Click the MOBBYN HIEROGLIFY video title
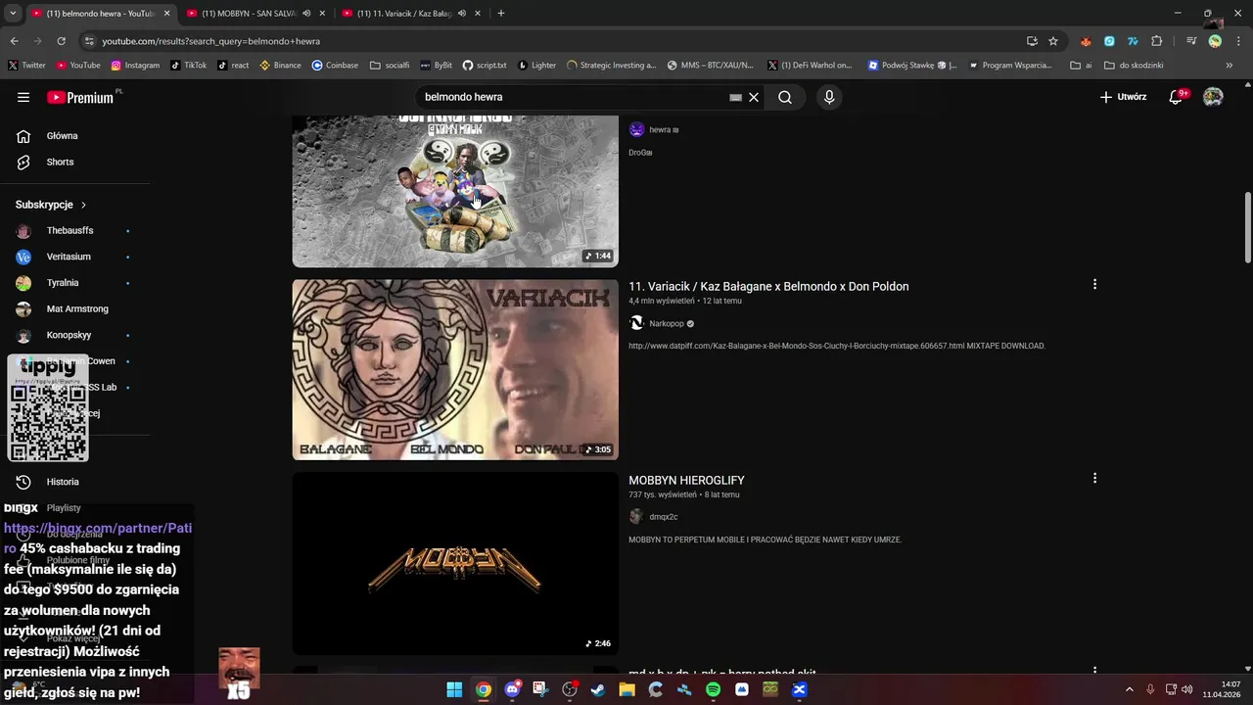This screenshot has width=1253, height=705. click(x=686, y=480)
